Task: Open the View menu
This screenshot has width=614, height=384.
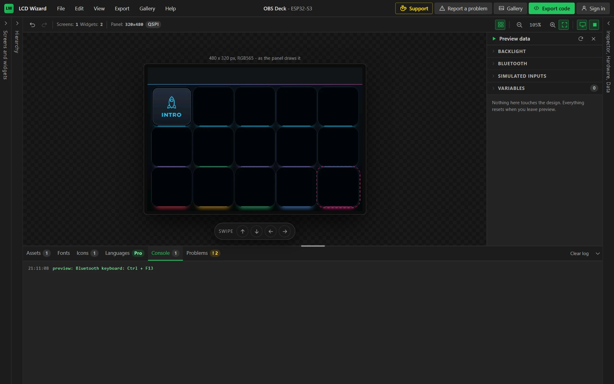Action: pos(99,8)
